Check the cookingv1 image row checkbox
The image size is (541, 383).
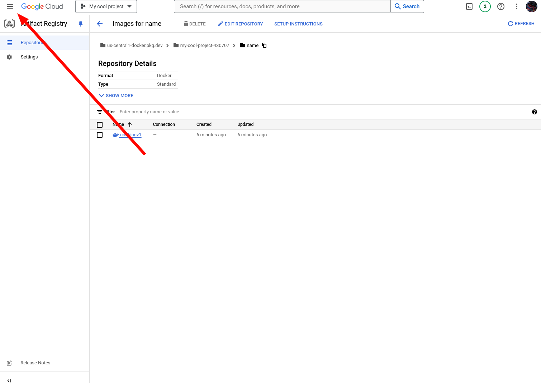[100, 135]
